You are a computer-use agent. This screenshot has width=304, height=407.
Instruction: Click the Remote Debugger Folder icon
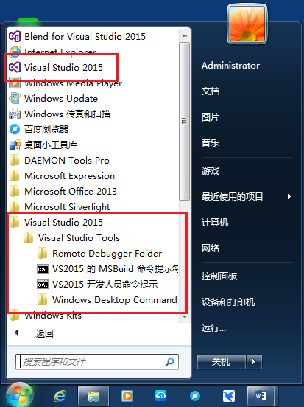click(x=43, y=254)
